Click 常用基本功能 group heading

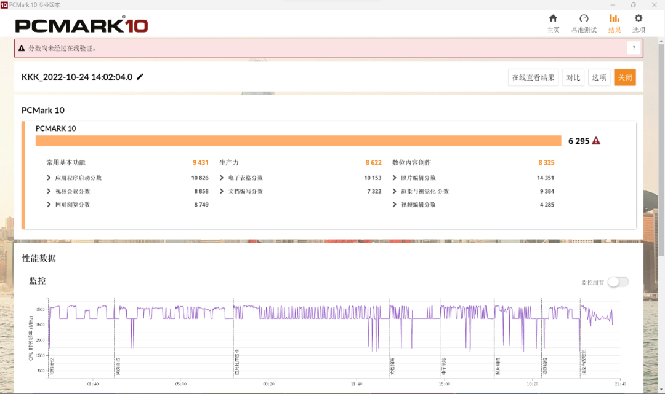point(66,162)
